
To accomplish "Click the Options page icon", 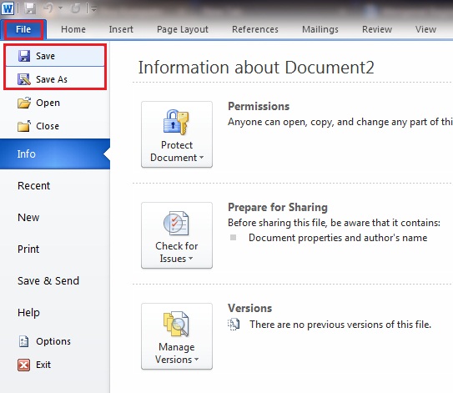I will point(23,341).
